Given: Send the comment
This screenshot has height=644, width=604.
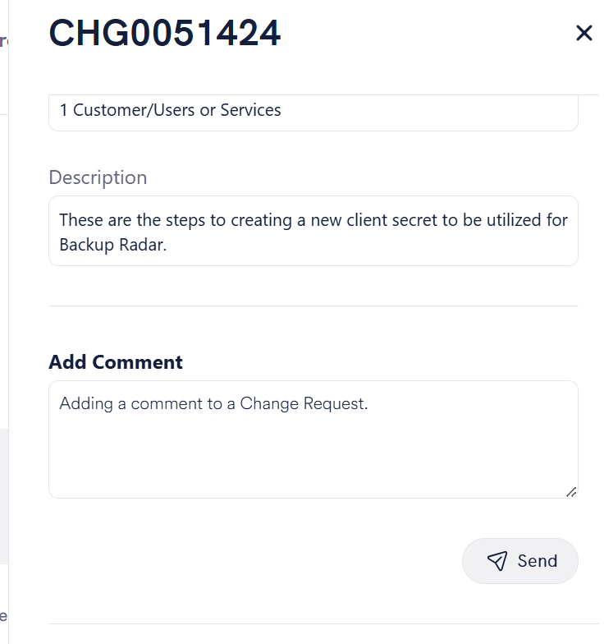Looking at the screenshot, I should 520,560.
